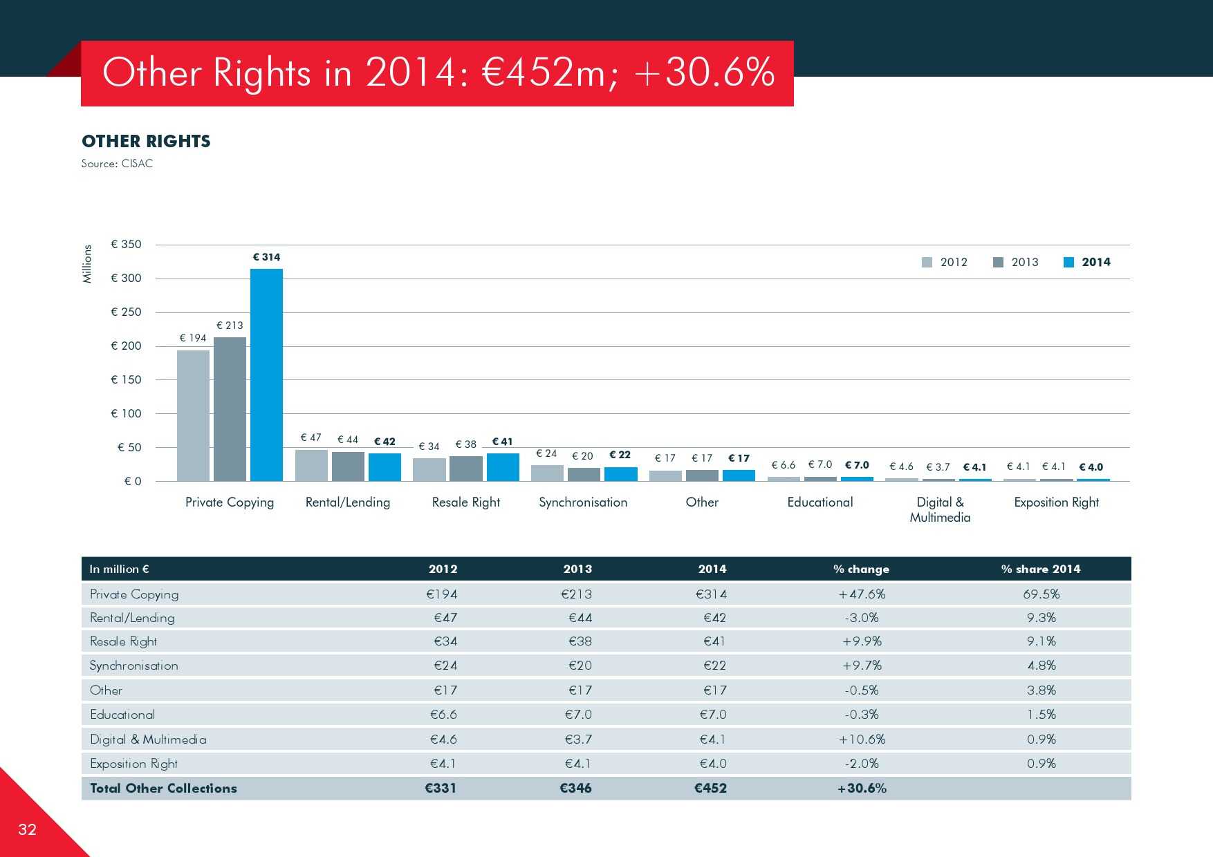Click the '% share 2014' column header
The image size is (1213, 857).
[1040, 569]
